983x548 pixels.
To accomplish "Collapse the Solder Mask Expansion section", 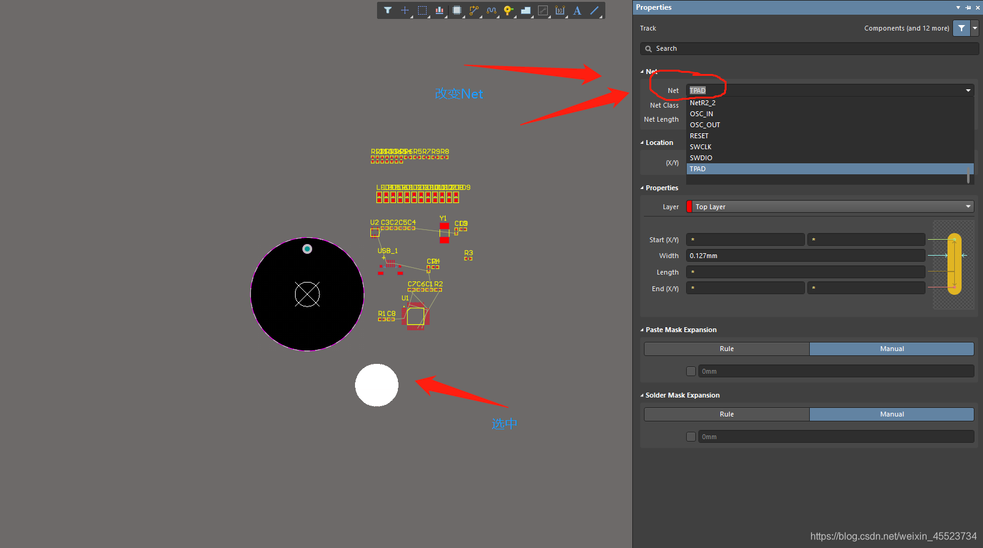I will click(x=642, y=395).
